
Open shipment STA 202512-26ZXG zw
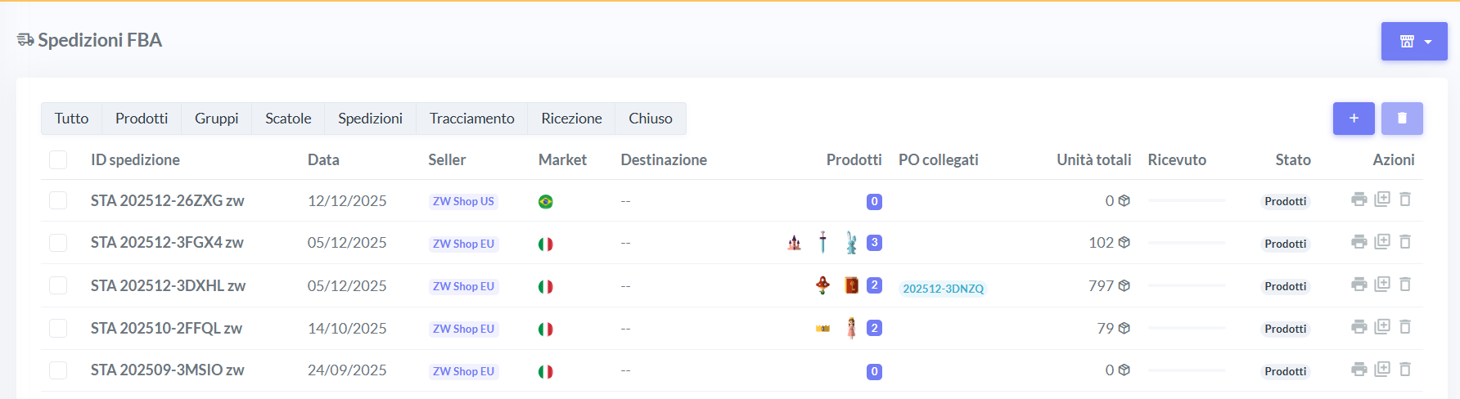coord(167,200)
